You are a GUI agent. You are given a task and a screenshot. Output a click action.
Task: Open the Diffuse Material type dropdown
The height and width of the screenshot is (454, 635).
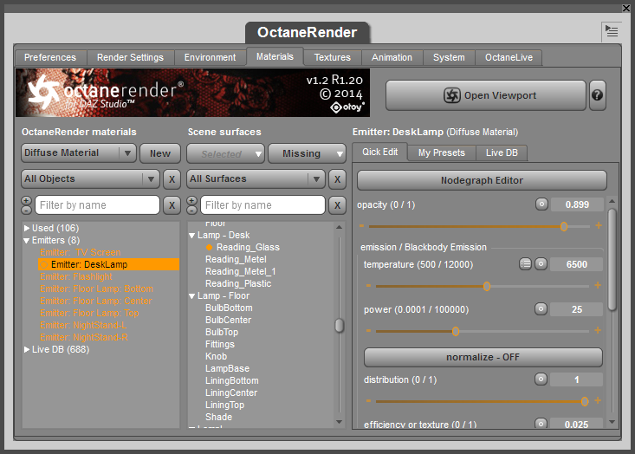coord(79,153)
